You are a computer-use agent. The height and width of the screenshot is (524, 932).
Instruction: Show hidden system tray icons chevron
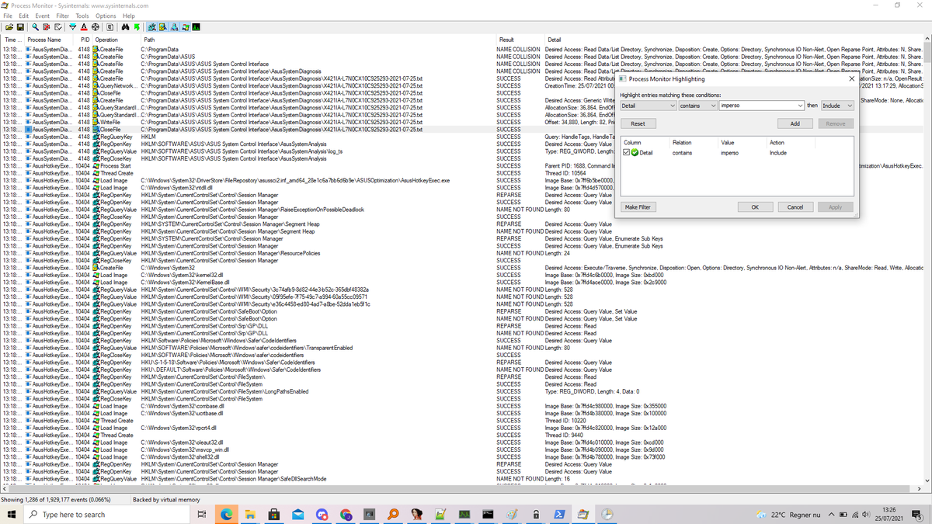[x=833, y=514]
